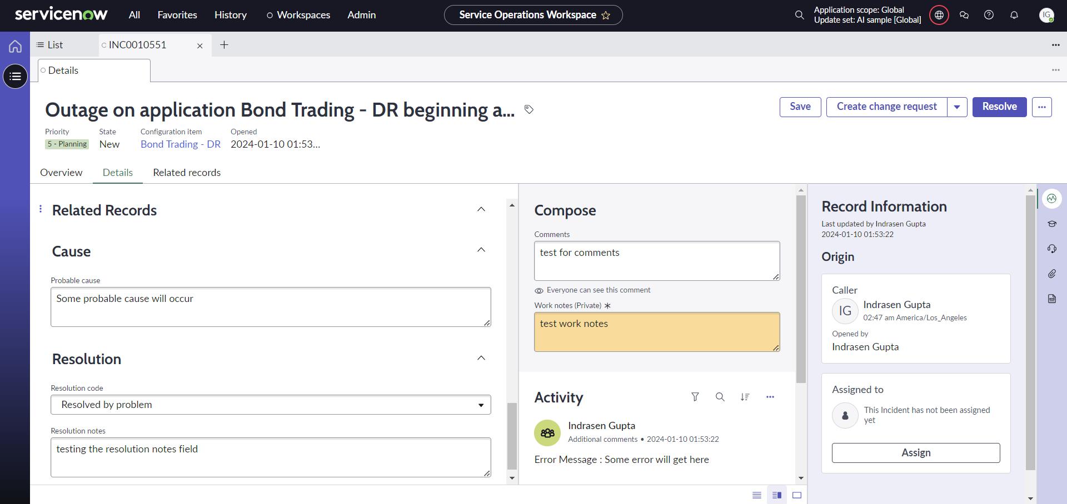Open the list menu icon in the left sidebar

point(15,76)
